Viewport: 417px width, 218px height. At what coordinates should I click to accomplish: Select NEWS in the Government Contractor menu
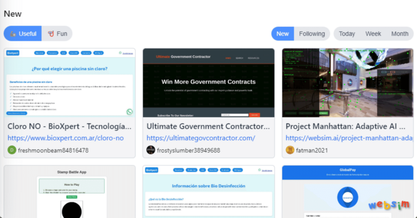coord(228,58)
